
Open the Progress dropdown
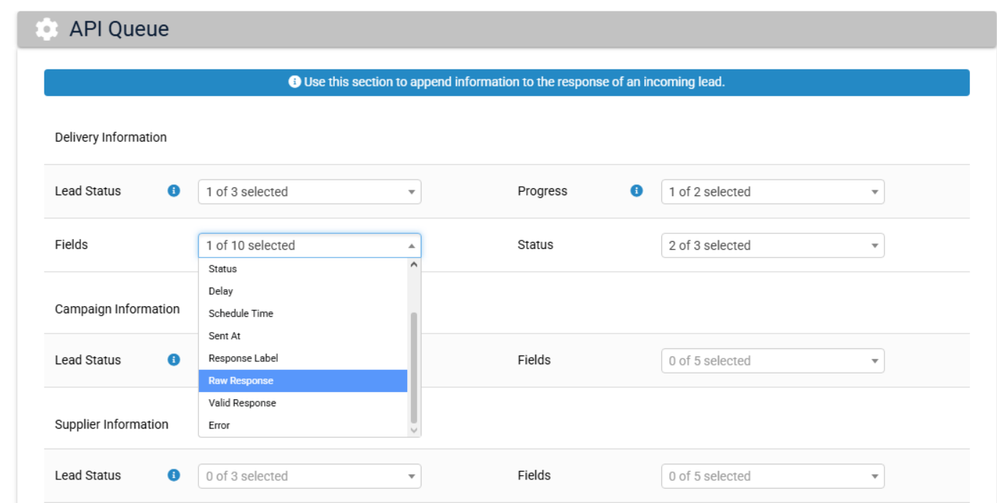point(772,192)
